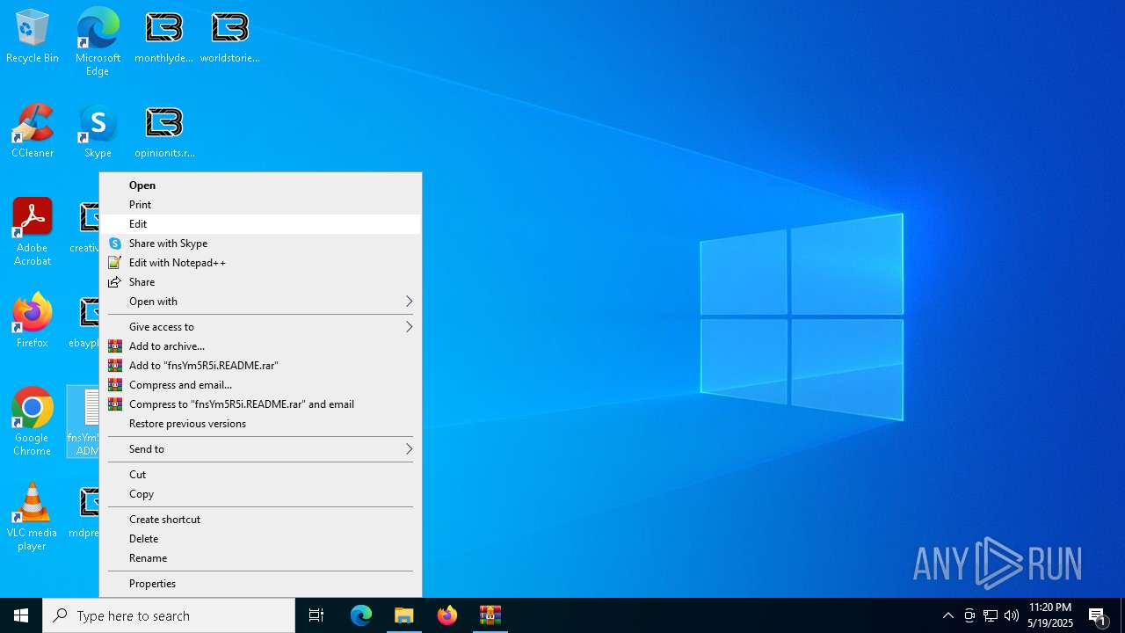
Task: Select the Adobe Acrobat desktop shortcut
Action: pos(33,232)
